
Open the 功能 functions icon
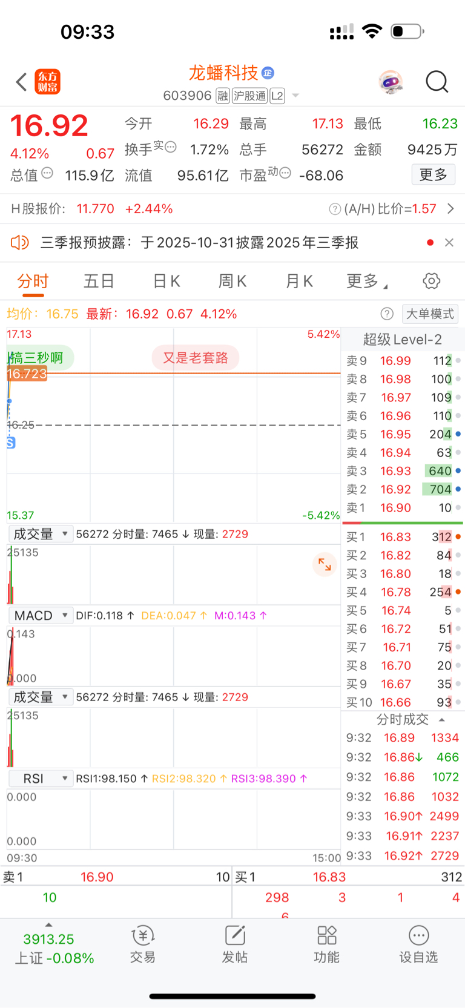[327, 944]
